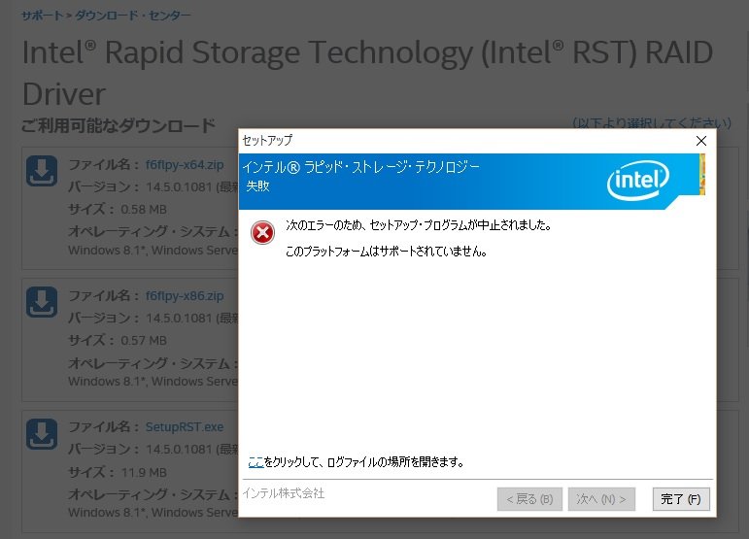Open the log file location via ここ link
The width and height of the screenshot is (749, 539).
point(255,461)
